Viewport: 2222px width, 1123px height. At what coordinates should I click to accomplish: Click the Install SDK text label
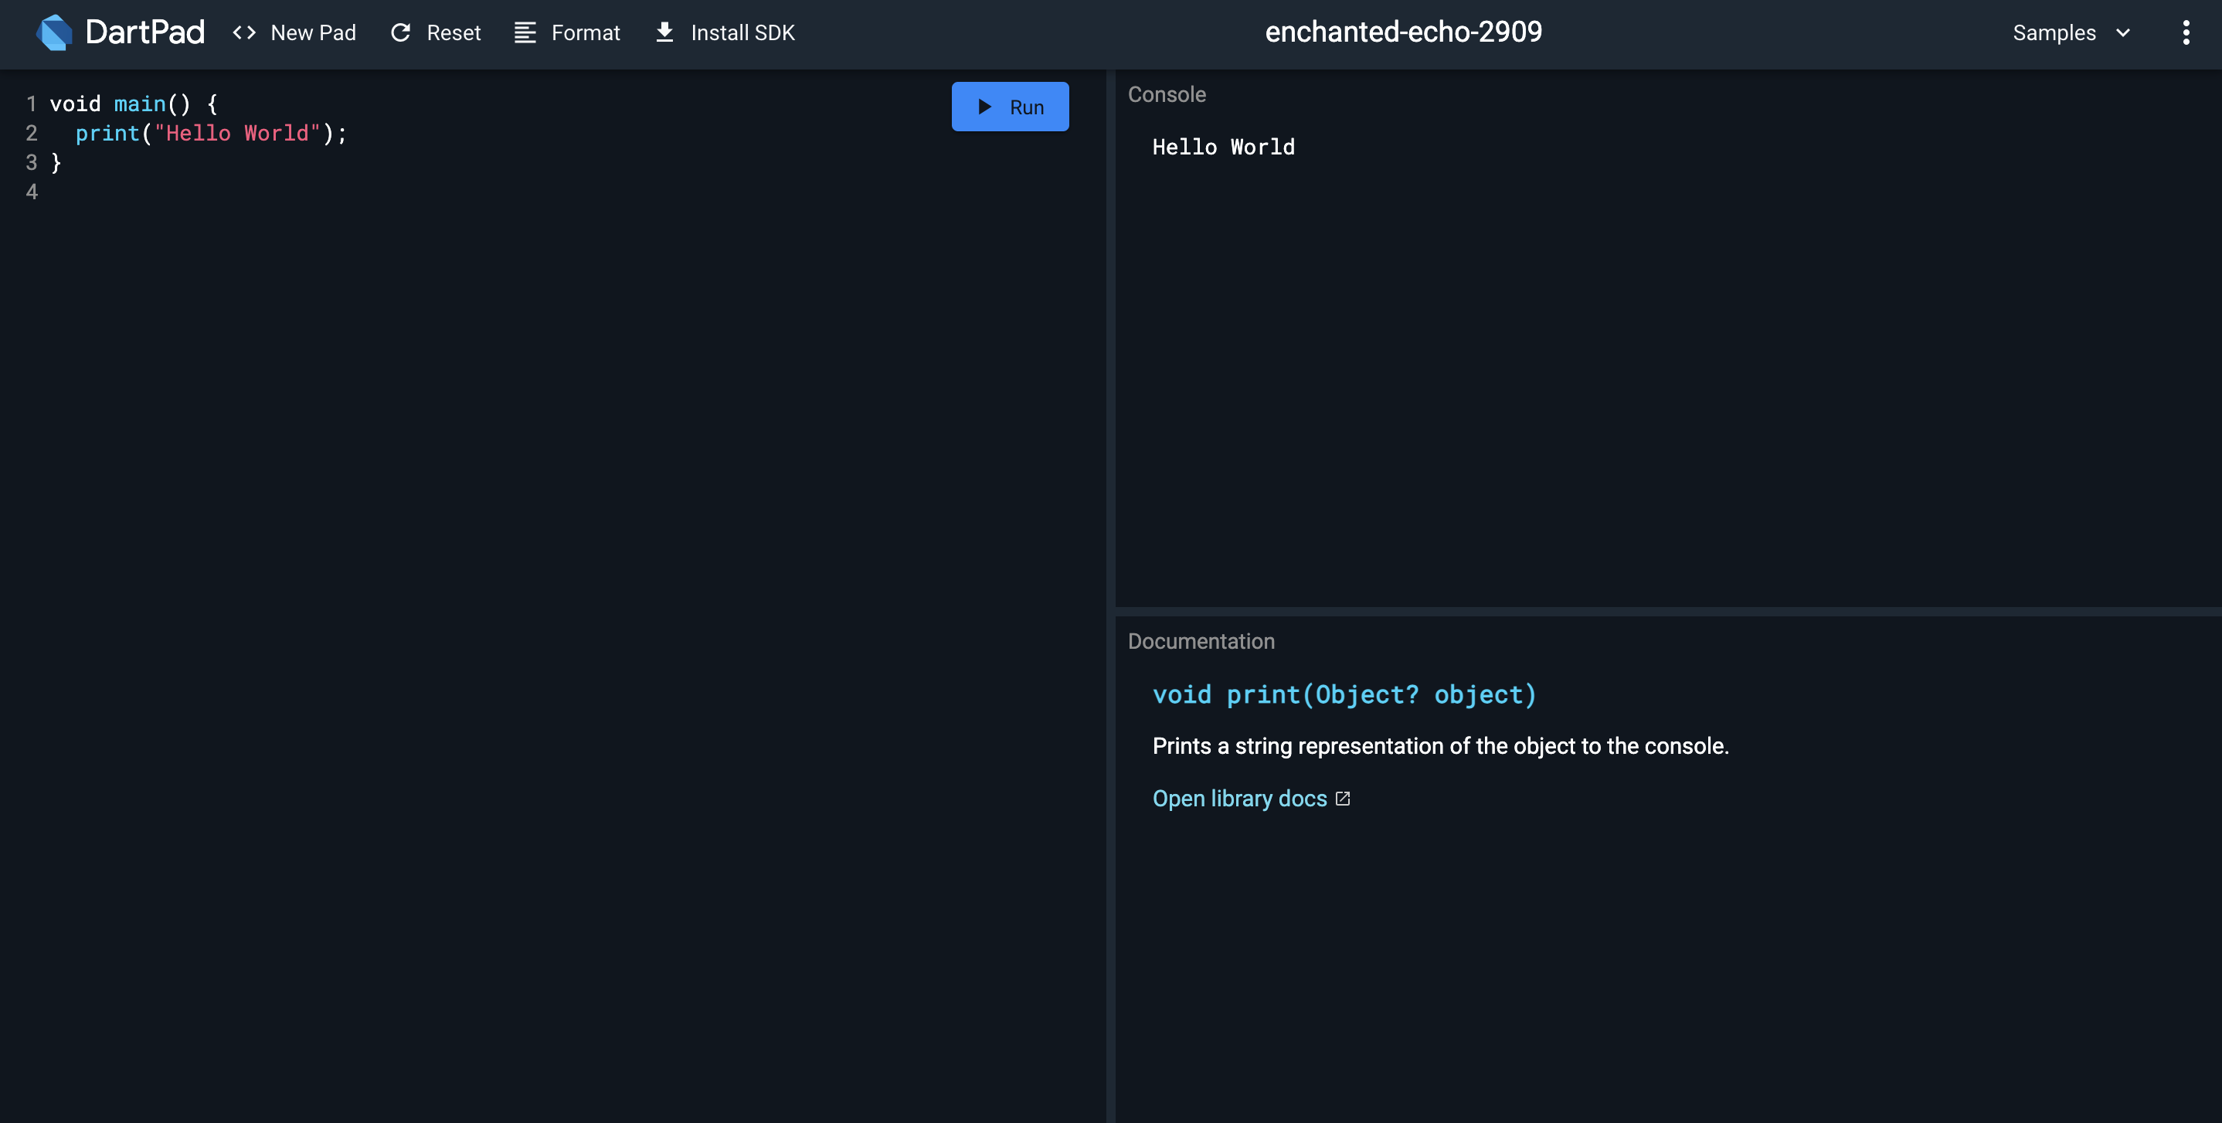(x=742, y=32)
